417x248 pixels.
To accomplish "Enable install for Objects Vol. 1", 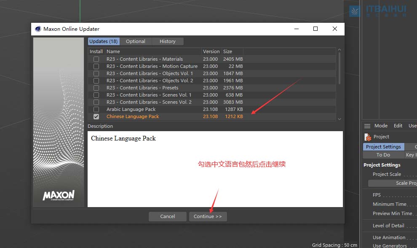I will pyautogui.click(x=96, y=73).
